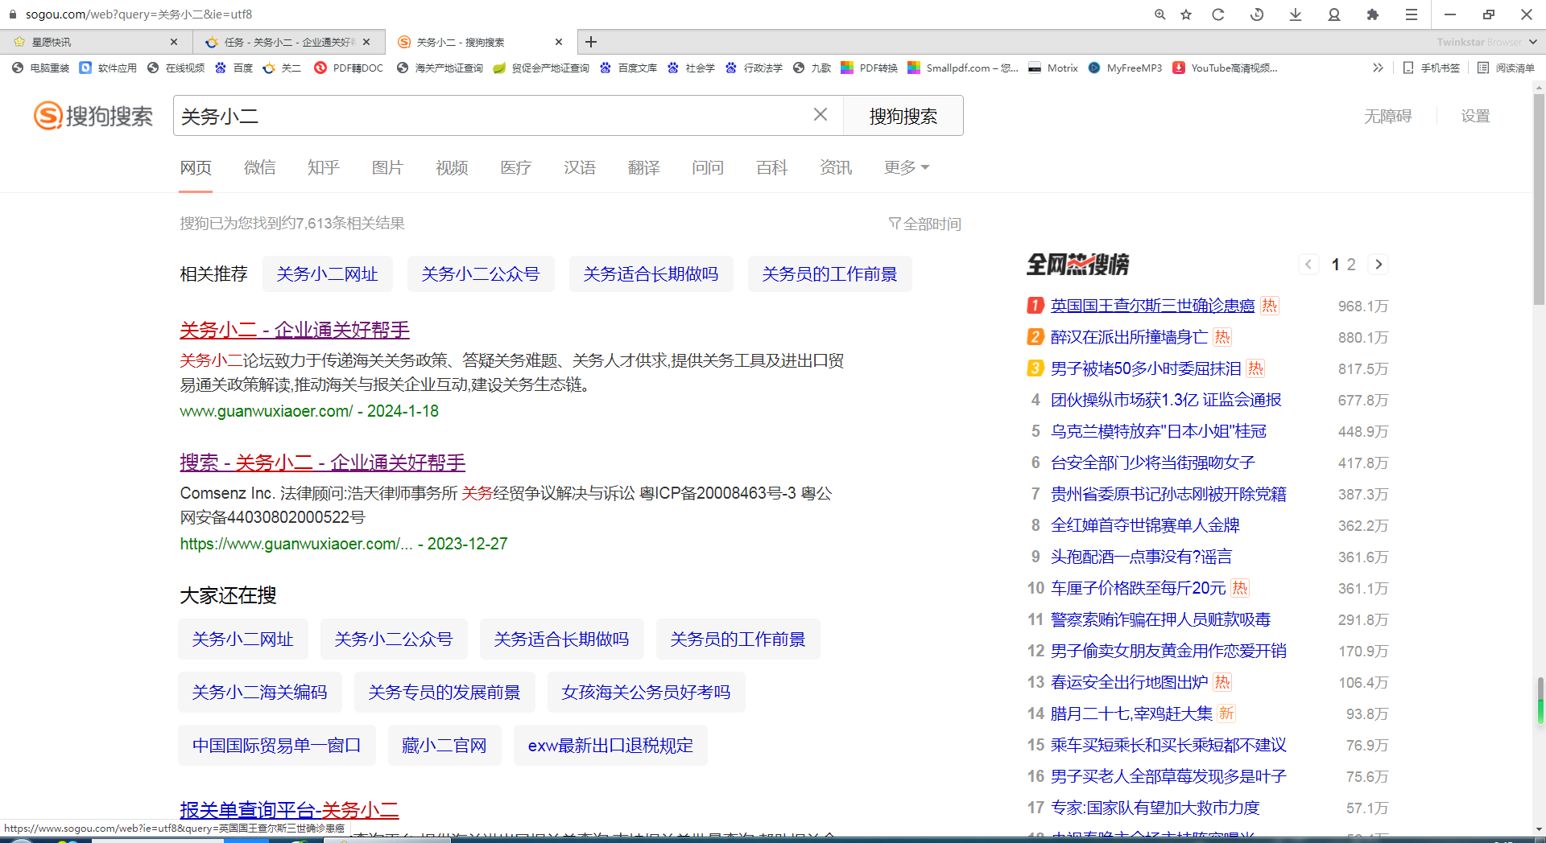The height and width of the screenshot is (843, 1546).
Task: Click the exw最新出口退税规定 suggestion
Action: 610,746
